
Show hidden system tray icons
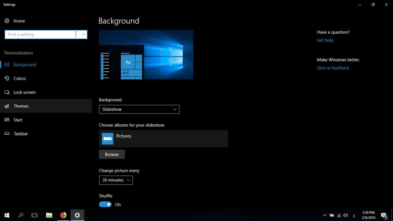325,215
